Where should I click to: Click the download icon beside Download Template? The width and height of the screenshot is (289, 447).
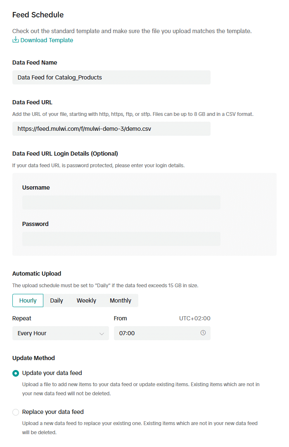(15, 40)
